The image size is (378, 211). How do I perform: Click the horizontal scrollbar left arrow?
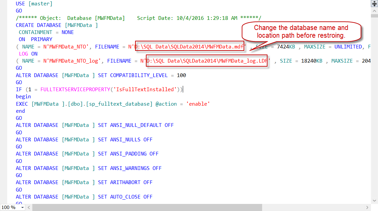click(29, 207)
